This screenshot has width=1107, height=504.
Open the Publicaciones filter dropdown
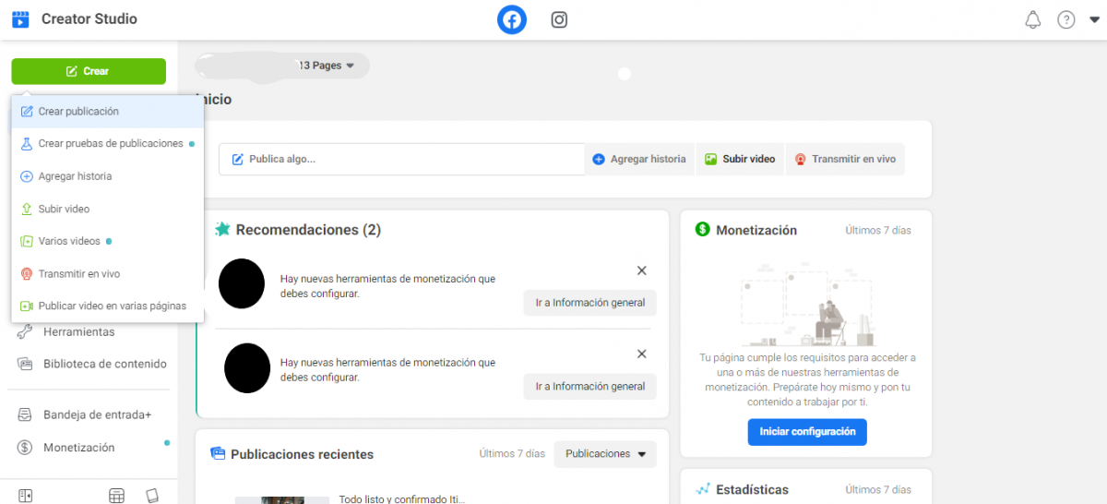(x=604, y=454)
